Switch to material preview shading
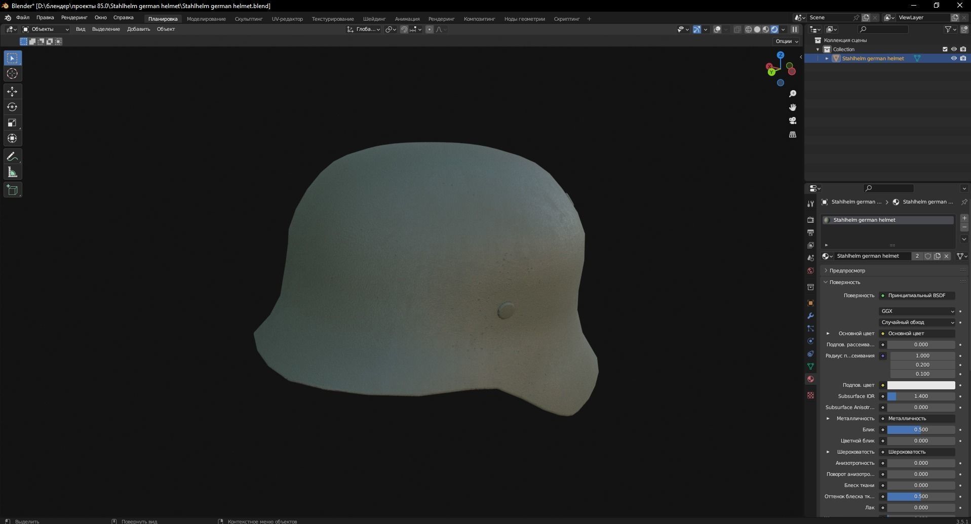Image resolution: width=971 pixels, height=524 pixels. (x=766, y=29)
